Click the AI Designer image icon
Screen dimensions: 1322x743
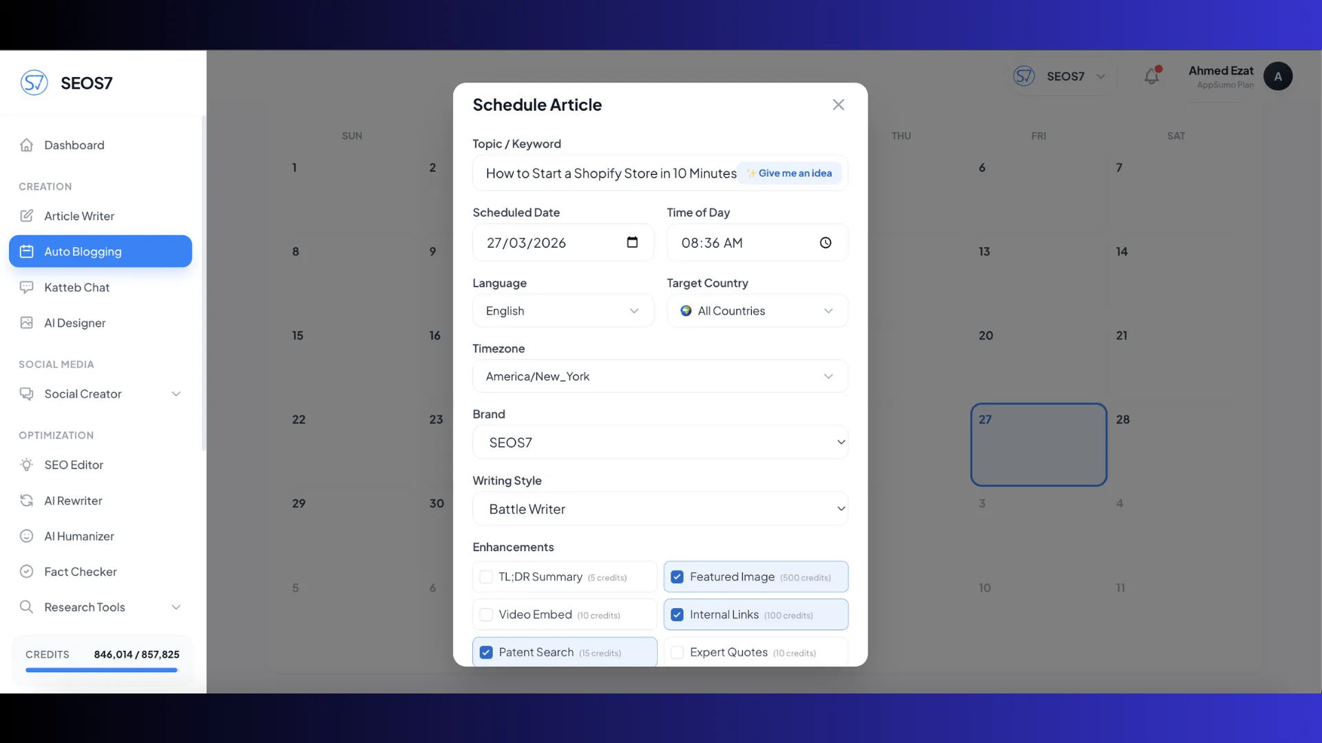point(27,323)
